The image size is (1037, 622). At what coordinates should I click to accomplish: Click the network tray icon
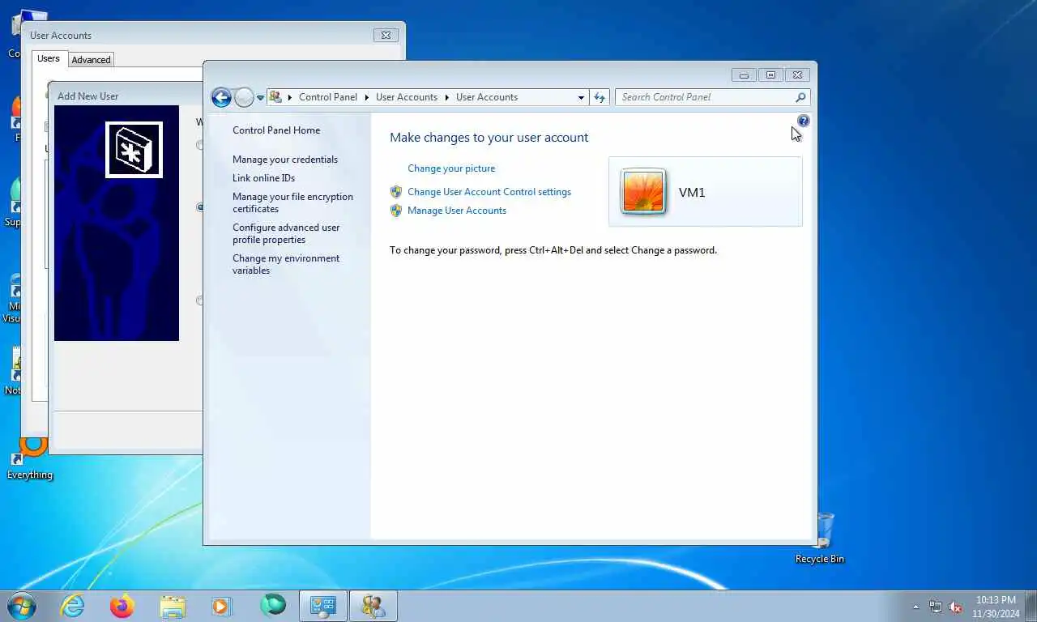(936, 607)
